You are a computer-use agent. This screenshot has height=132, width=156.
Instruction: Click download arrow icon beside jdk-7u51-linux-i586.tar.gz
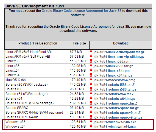[91, 66]
